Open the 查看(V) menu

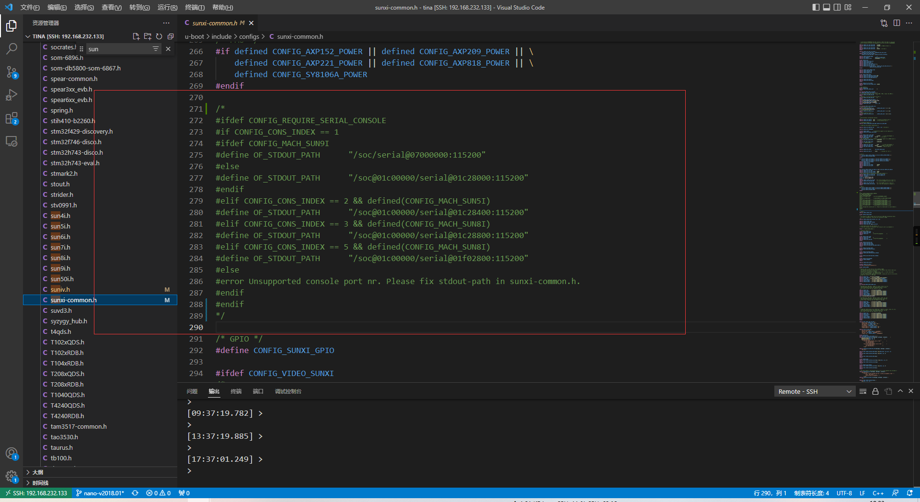pos(112,7)
